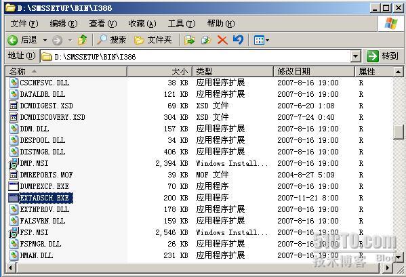Select the DDM.DLL file icon
Viewport: 406px width, 277px height.
pos(14,129)
